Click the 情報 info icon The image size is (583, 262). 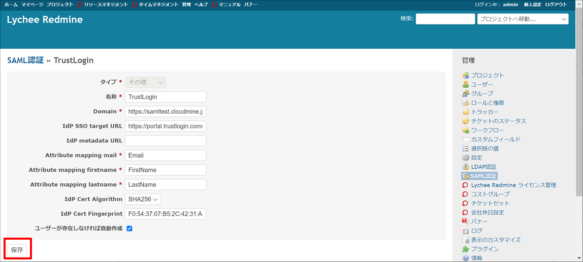tap(465, 258)
